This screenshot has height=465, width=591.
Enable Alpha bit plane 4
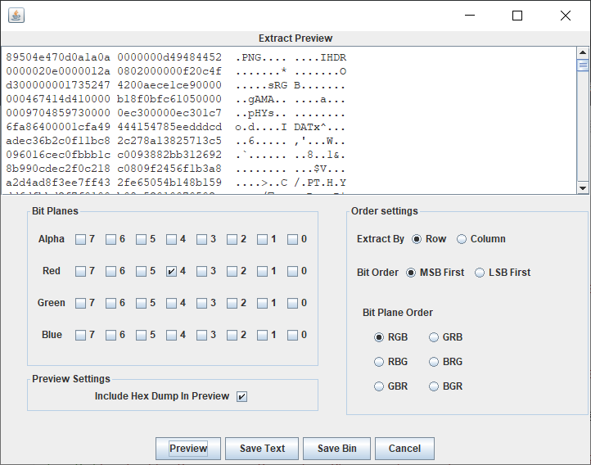(x=172, y=239)
